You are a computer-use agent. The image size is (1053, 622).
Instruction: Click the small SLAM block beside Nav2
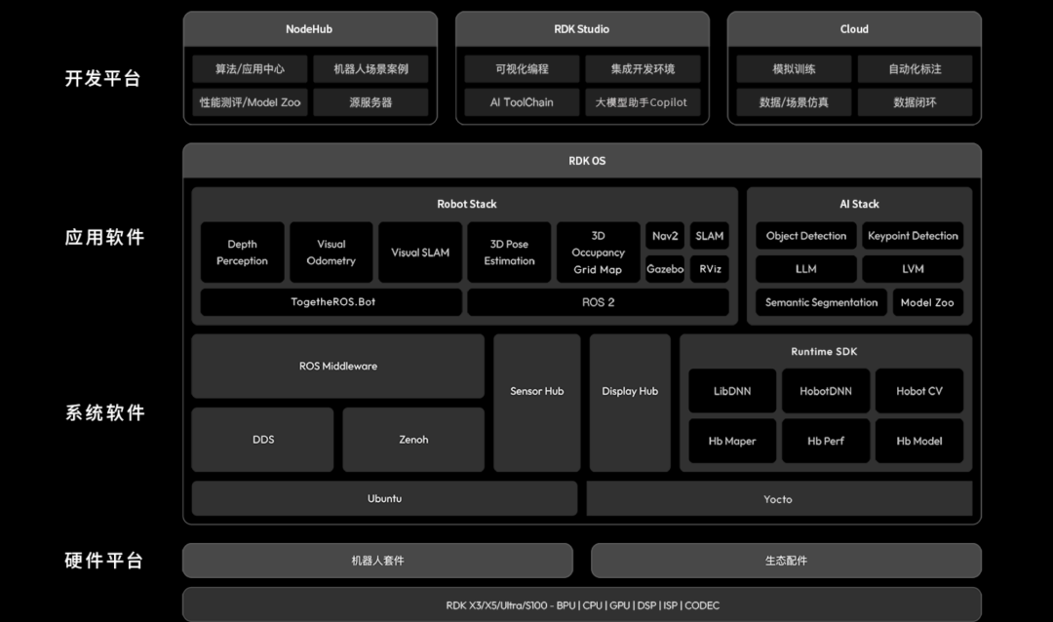709,236
